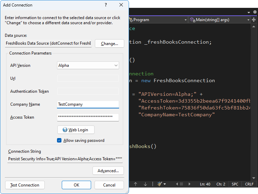258x194 pixels.
Task: Click the editor settings gear icon
Action: [255, 12]
